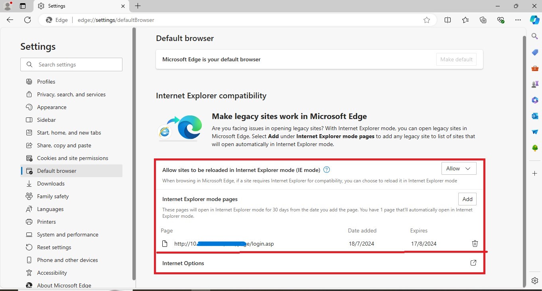Viewport: 542px width, 291px height.
Task: Open the tab actions menu icon
Action: [x=23, y=6]
